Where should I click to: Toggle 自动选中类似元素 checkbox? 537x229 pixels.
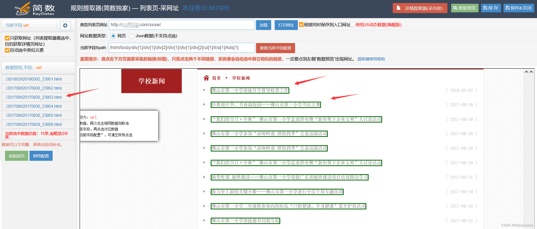coord(7,50)
